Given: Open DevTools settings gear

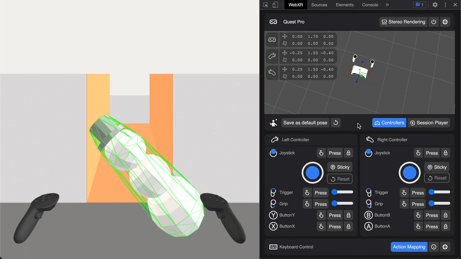Looking at the screenshot, I should [435, 5].
